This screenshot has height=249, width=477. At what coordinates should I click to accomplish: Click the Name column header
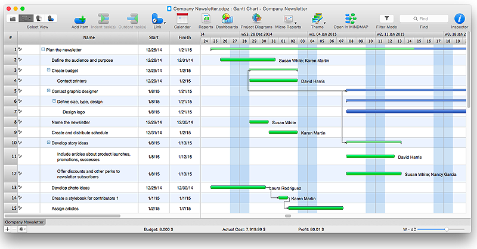[x=89, y=37]
